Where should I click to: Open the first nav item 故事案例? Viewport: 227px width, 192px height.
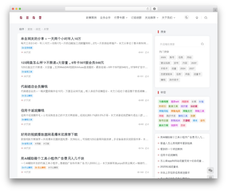91,18
